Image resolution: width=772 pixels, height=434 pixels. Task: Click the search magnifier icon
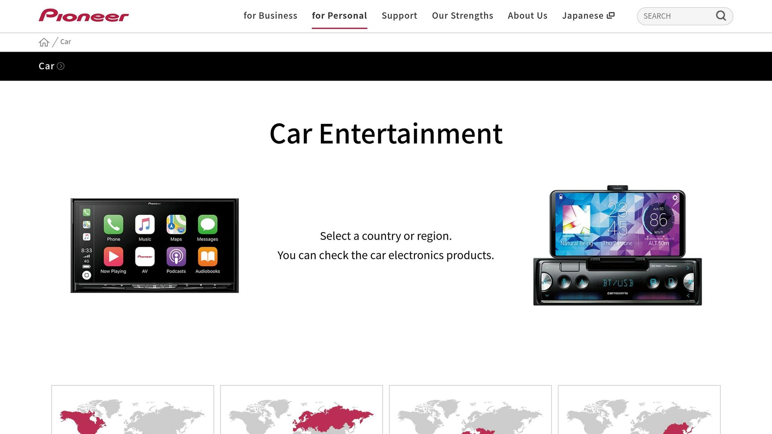(x=721, y=16)
